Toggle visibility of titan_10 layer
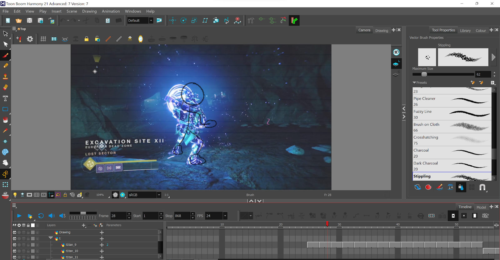This screenshot has height=260, width=500. tap(14, 251)
